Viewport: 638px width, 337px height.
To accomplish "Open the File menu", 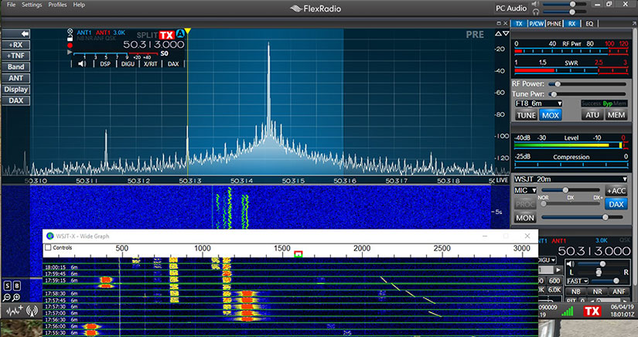I will tap(12, 5).
